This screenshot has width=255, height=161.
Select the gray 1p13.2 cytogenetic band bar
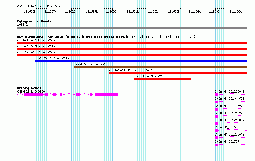click(x=132, y=28)
